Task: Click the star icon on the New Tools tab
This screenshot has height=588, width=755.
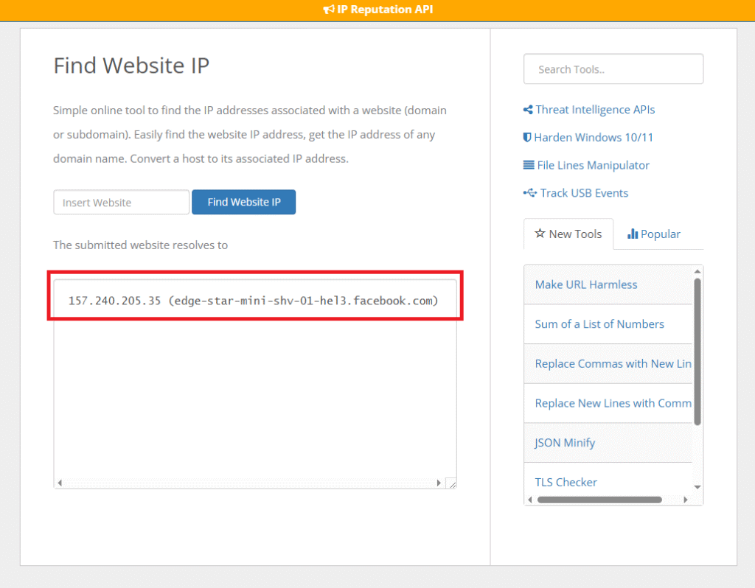Action: pyautogui.click(x=540, y=234)
